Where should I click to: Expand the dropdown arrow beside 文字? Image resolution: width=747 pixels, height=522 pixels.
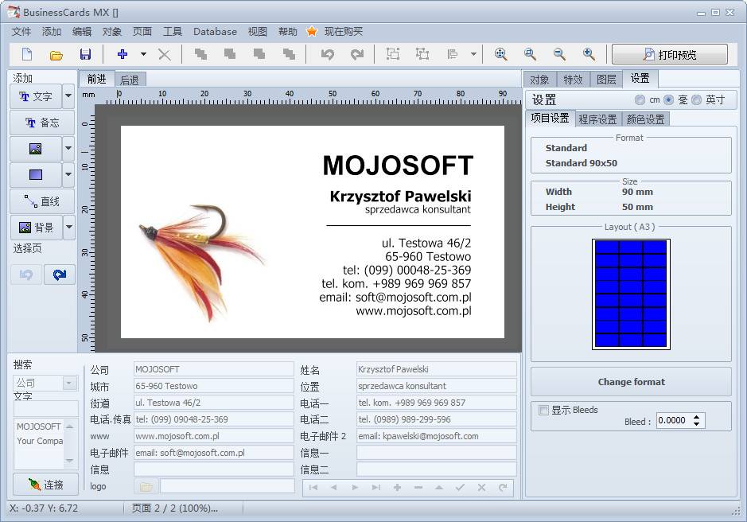68,96
